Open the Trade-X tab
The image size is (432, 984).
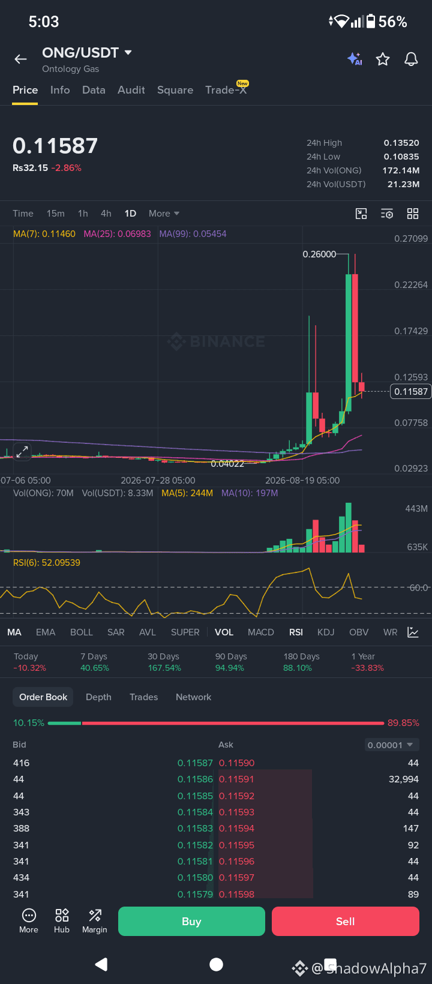tap(226, 89)
